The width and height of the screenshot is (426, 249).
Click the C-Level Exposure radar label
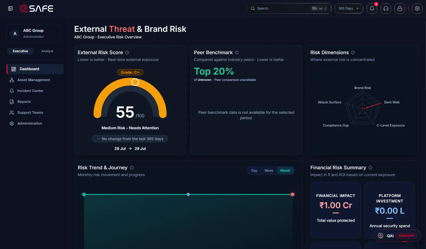pyautogui.click(x=391, y=125)
